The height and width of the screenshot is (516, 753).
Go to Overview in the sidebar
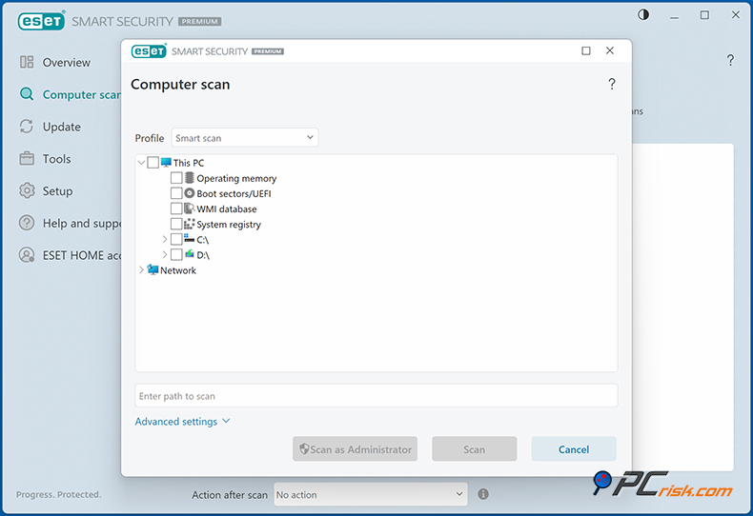[x=67, y=62]
